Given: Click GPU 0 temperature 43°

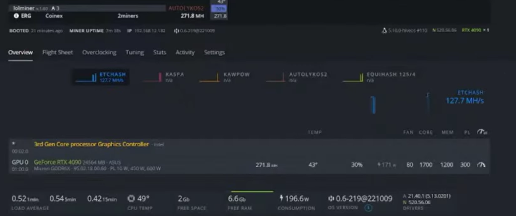Looking at the screenshot, I should [313, 165].
